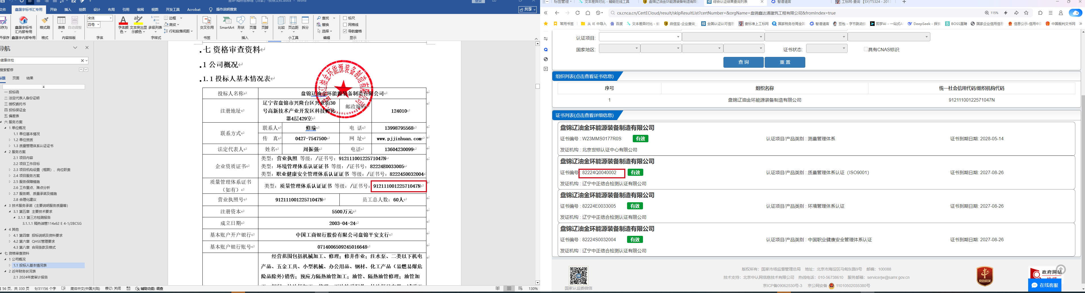Switch to the 开始 ribbon tab
This screenshot has height=293, width=1085.
pyautogui.click(x=53, y=9)
